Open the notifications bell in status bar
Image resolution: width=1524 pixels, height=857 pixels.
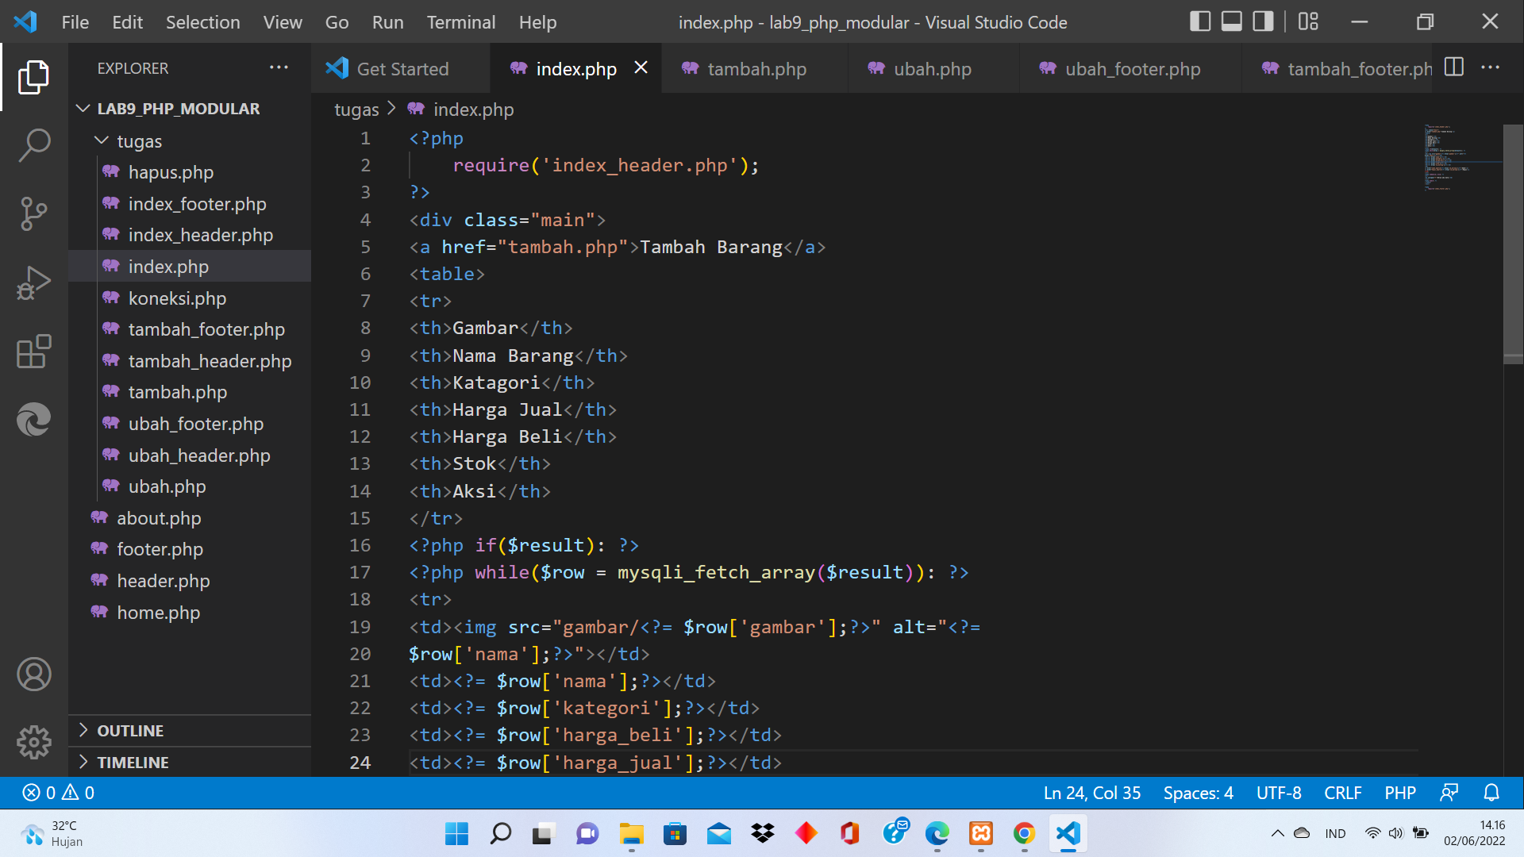click(x=1491, y=793)
